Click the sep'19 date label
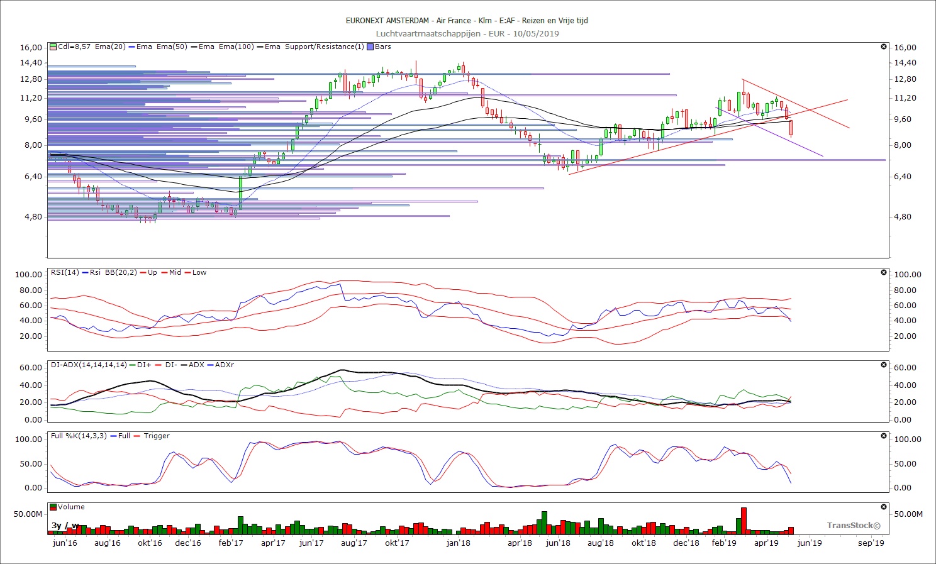Screen dimensions: 936x564 point(871,543)
